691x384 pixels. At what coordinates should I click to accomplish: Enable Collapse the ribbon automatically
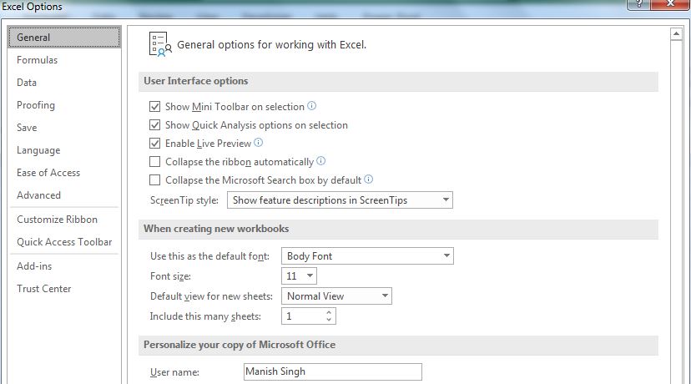pos(154,162)
